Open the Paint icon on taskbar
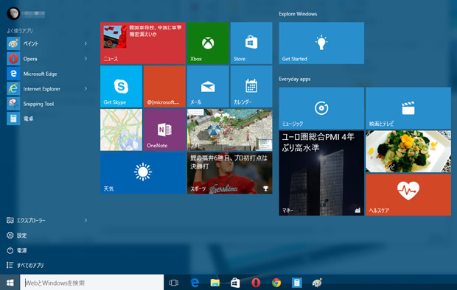Image resolution: width=457 pixels, height=290 pixels. tap(317, 283)
